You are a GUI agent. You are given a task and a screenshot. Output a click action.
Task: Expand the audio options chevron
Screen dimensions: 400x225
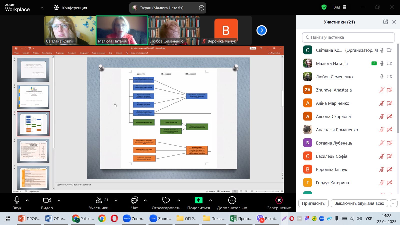pyautogui.click(x=27, y=200)
